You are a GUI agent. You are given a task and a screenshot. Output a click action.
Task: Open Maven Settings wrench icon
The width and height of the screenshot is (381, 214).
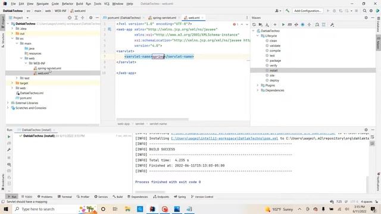(x=332, y=25)
